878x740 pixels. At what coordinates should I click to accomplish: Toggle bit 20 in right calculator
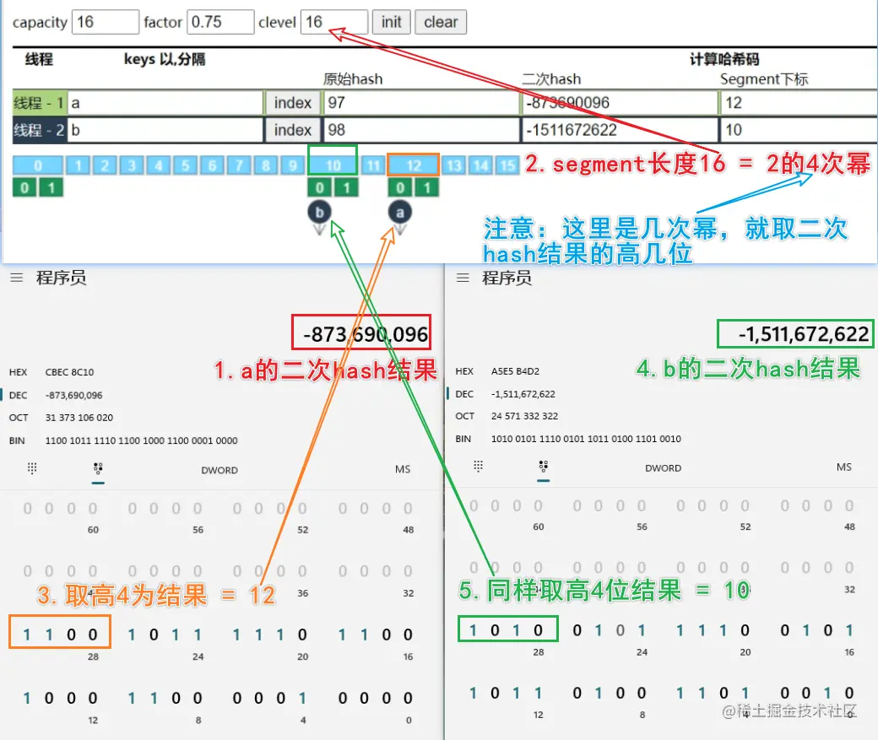click(745, 631)
